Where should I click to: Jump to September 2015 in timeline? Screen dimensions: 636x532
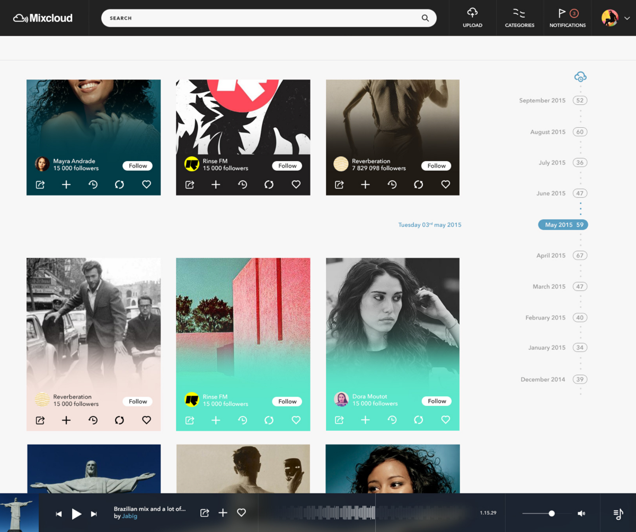pyautogui.click(x=542, y=101)
